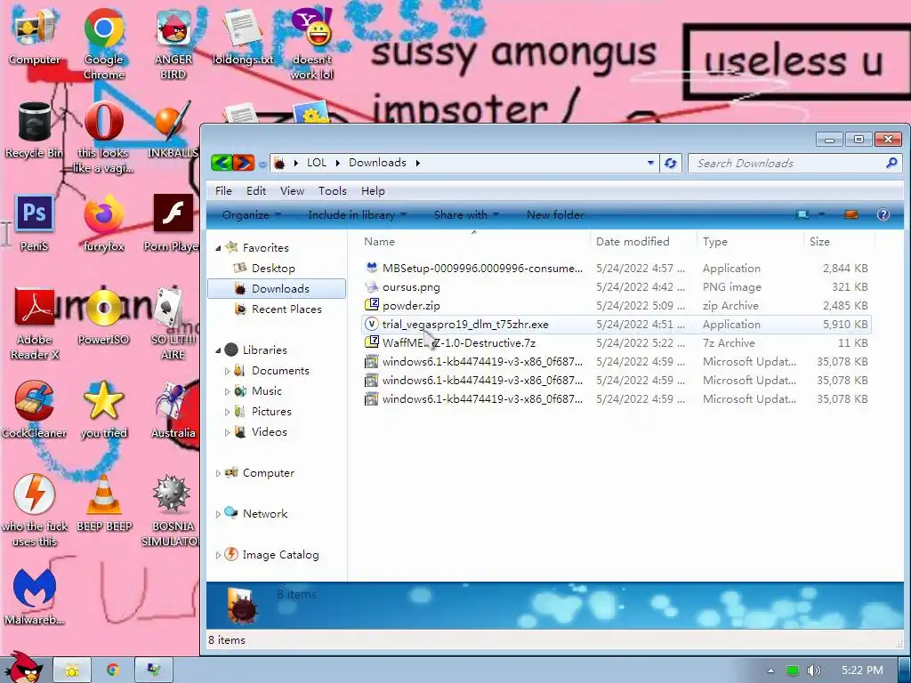The image size is (911, 683).
Task: Toggle the preview pane button
Action: pos(851,214)
